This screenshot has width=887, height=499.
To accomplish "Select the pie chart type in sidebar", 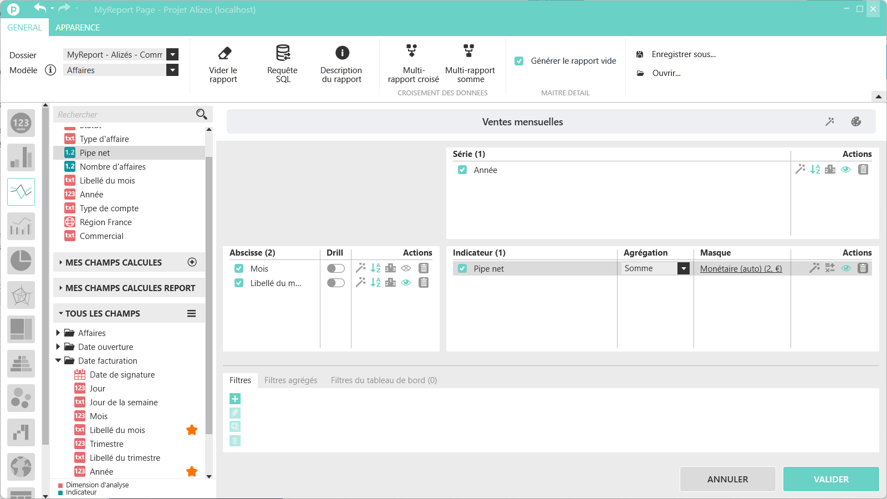I will (21, 261).
